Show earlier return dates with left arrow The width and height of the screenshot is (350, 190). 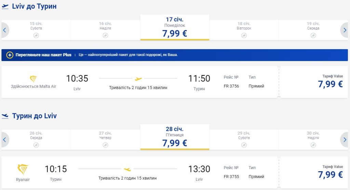click(x=4, y=140)
